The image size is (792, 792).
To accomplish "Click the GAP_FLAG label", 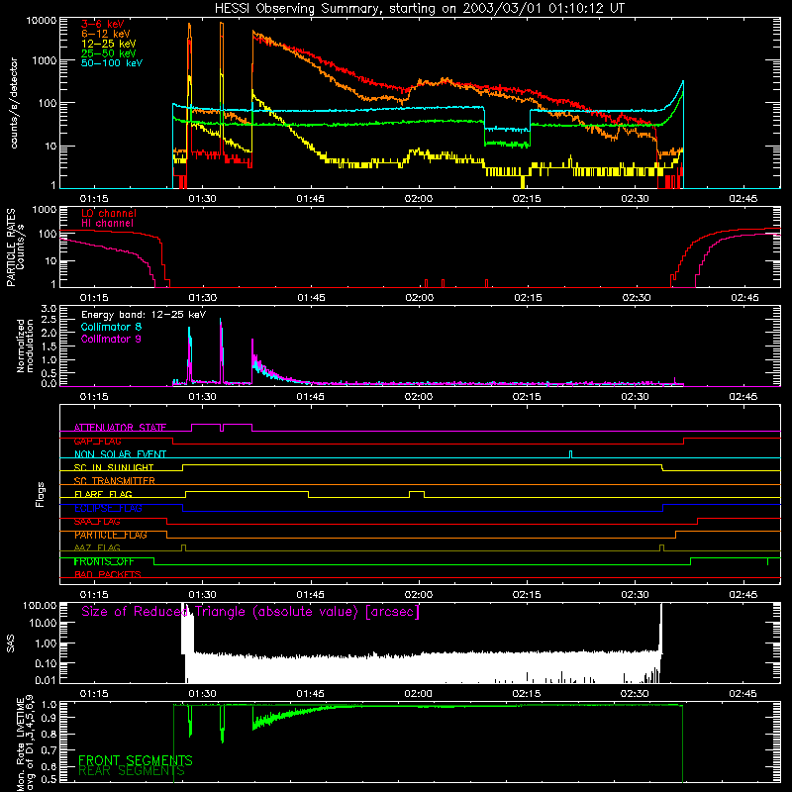I will 97,441.
